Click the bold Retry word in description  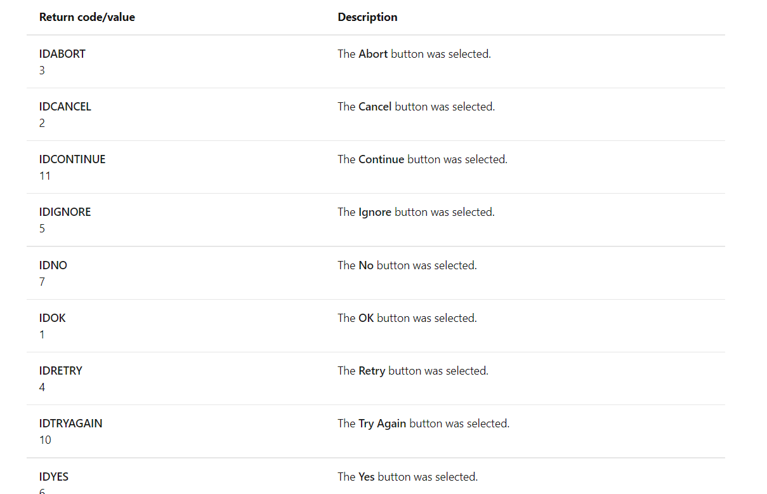(372, 371)
